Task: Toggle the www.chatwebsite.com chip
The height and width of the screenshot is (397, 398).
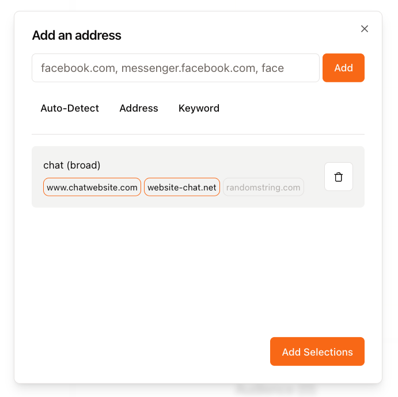Action: click(x=92, y=188)
